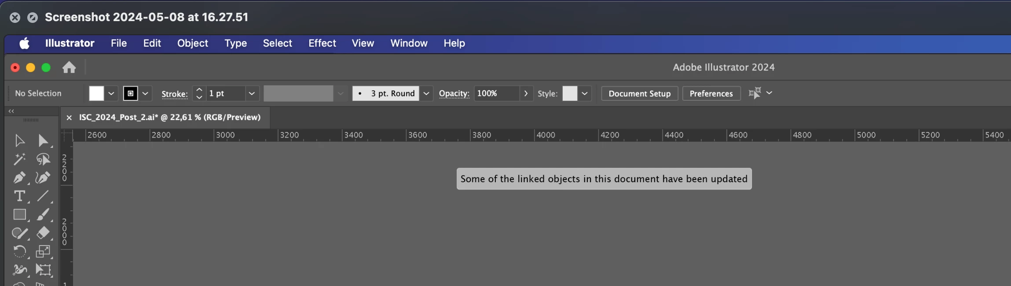Click the variable width profile field
The height and width of the screenshot is (286, 1011).
pyautogui.click(x=298, y=93)
